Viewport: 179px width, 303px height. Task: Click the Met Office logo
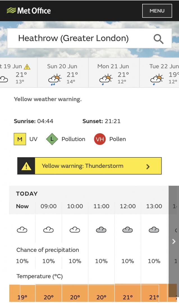pyautogui.click(x=29, y=11)
